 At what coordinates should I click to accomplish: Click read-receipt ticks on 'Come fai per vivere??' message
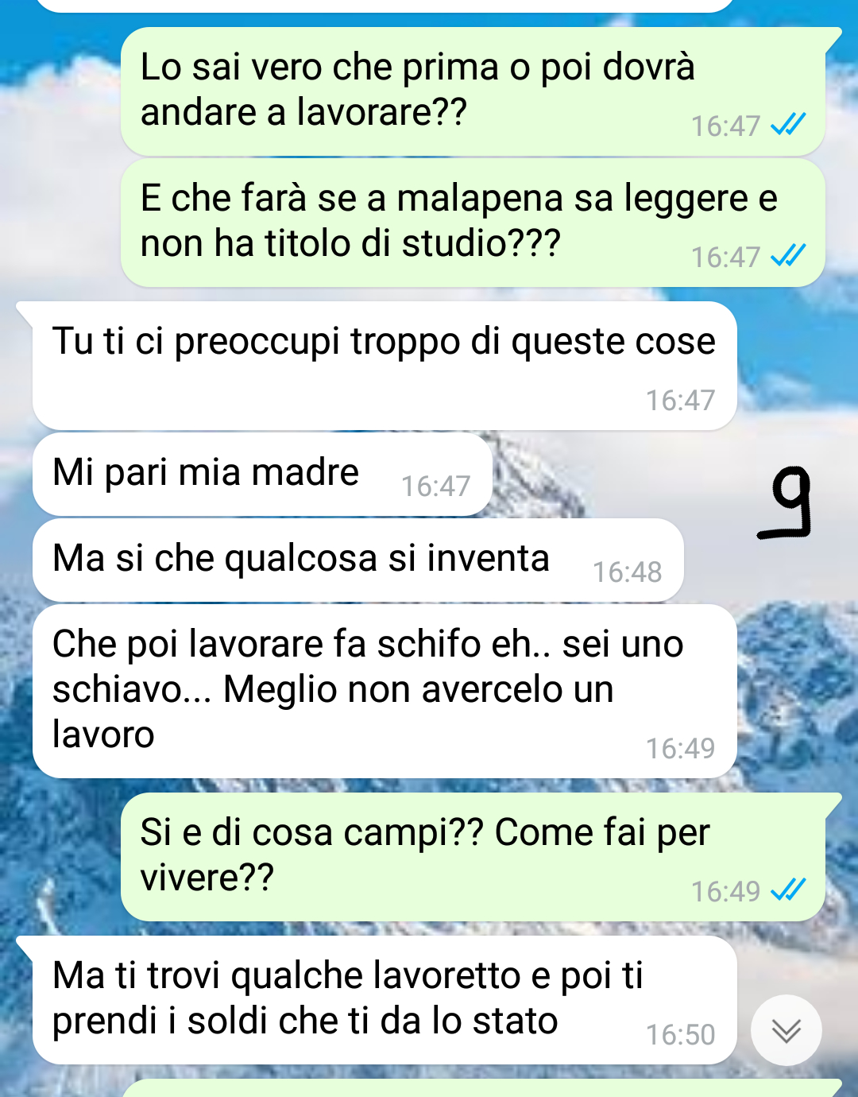(788, 890)
